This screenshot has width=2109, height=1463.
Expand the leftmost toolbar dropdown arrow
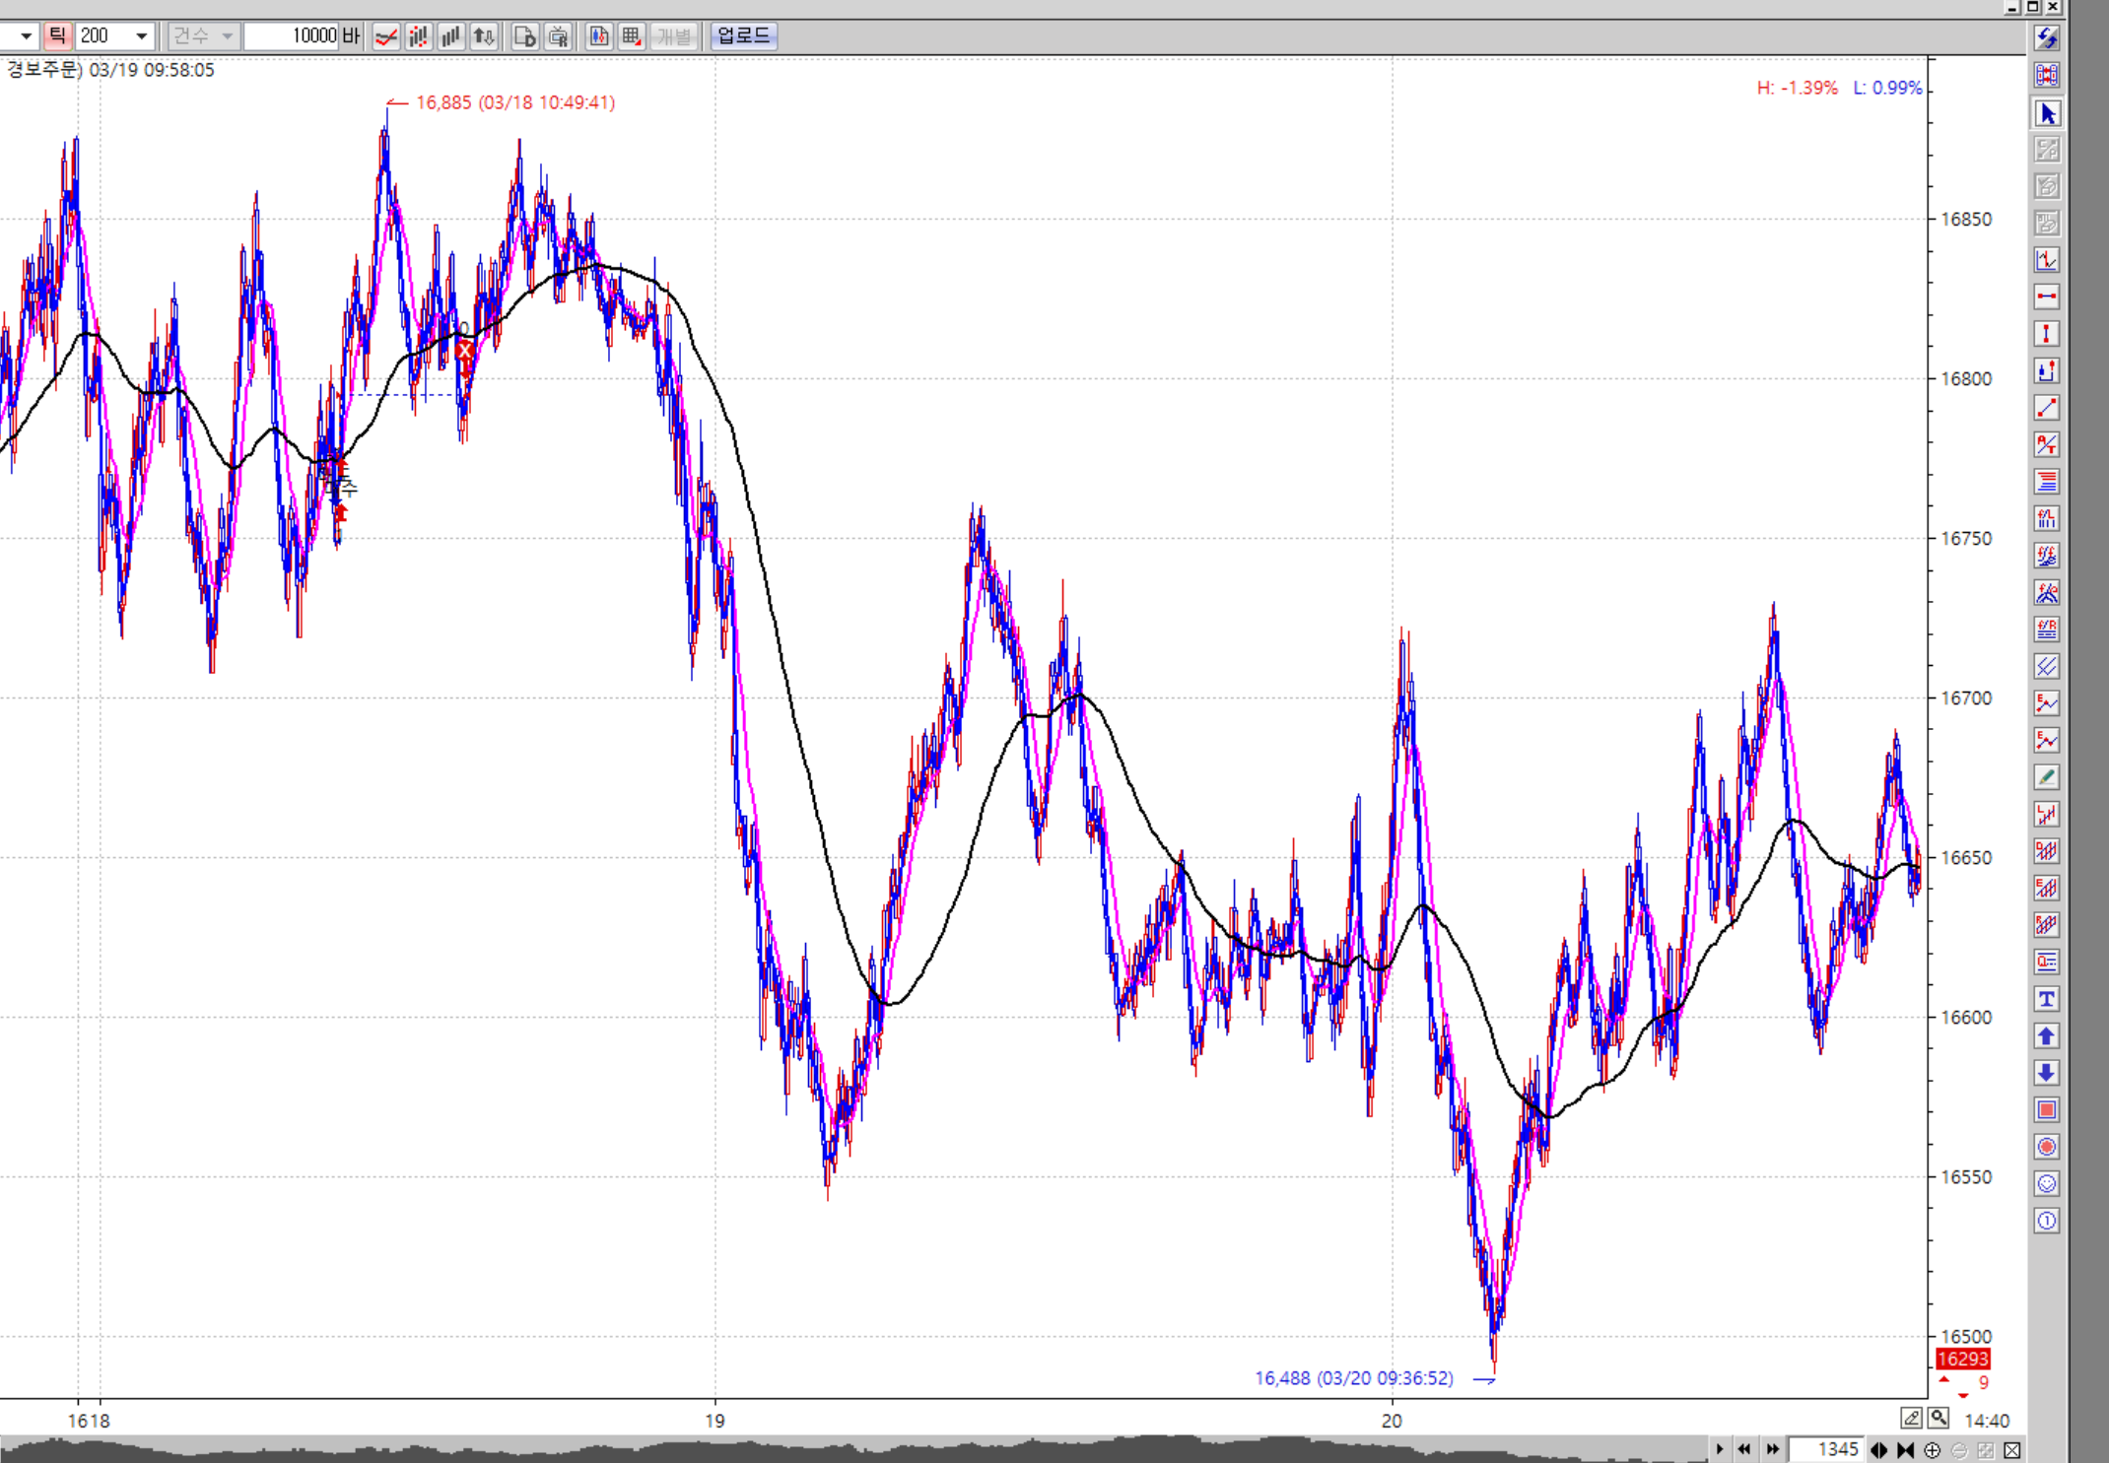tap(26, 36)
